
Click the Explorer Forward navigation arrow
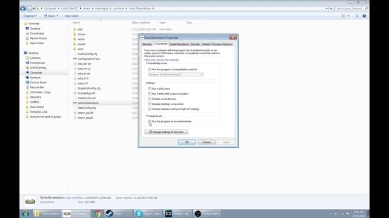[30, 8]
